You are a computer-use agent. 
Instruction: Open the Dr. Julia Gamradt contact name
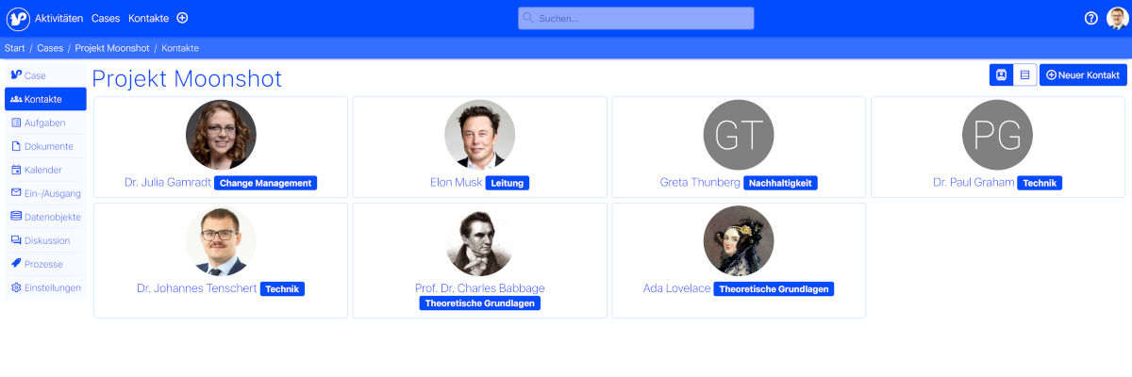(168, 183)
